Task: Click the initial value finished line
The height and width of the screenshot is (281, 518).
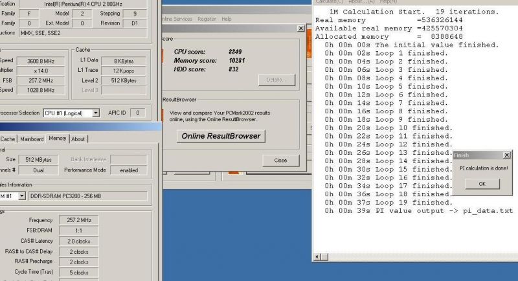Action: click(412, 45)
